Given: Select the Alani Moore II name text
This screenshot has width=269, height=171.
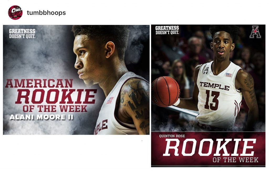Looking at the screenshot, I should (42, 117).
